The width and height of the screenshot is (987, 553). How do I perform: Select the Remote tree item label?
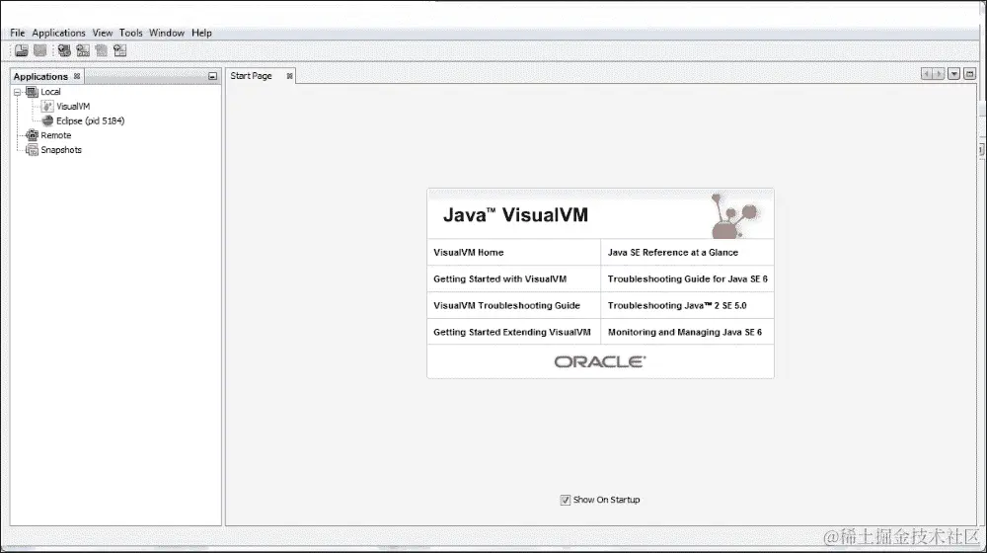(x=56, y=135)
